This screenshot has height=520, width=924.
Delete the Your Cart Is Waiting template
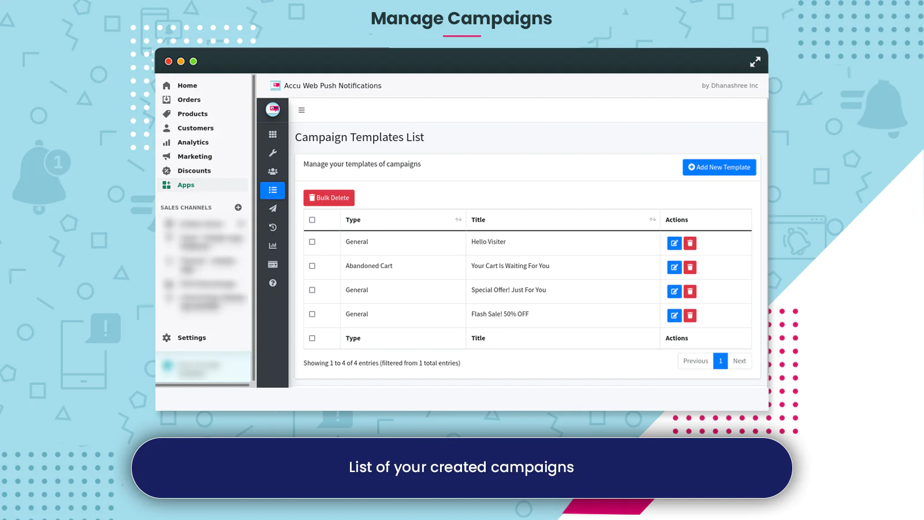click(690, 268)
